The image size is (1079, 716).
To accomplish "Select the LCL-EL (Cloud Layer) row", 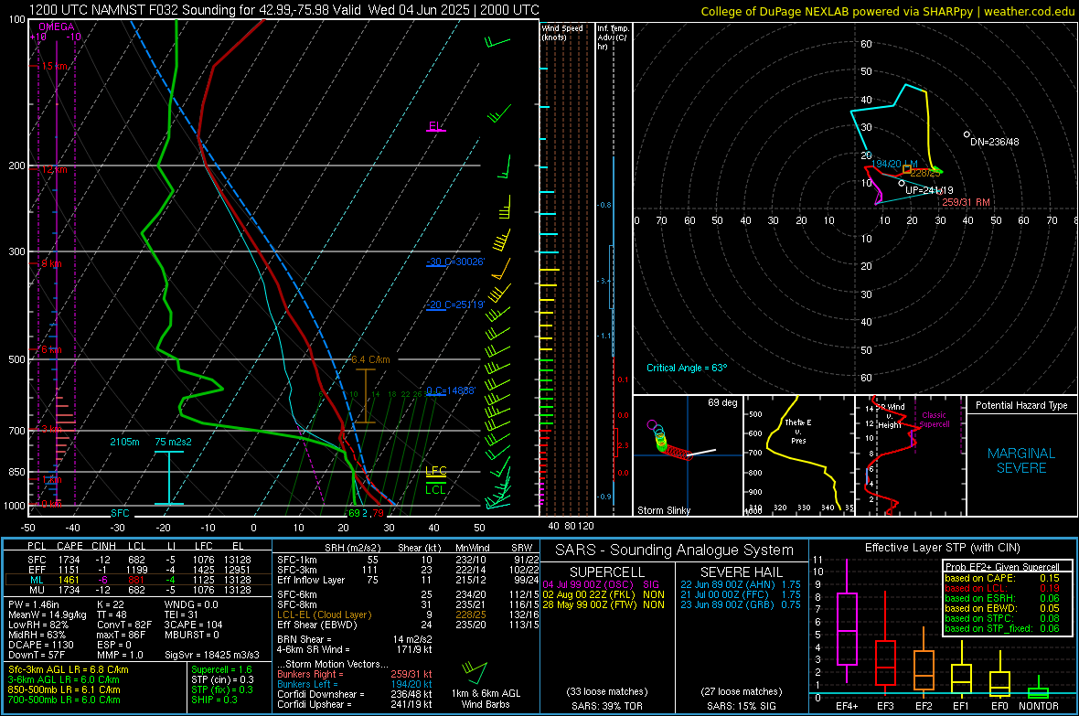I will tap(408, 614).
